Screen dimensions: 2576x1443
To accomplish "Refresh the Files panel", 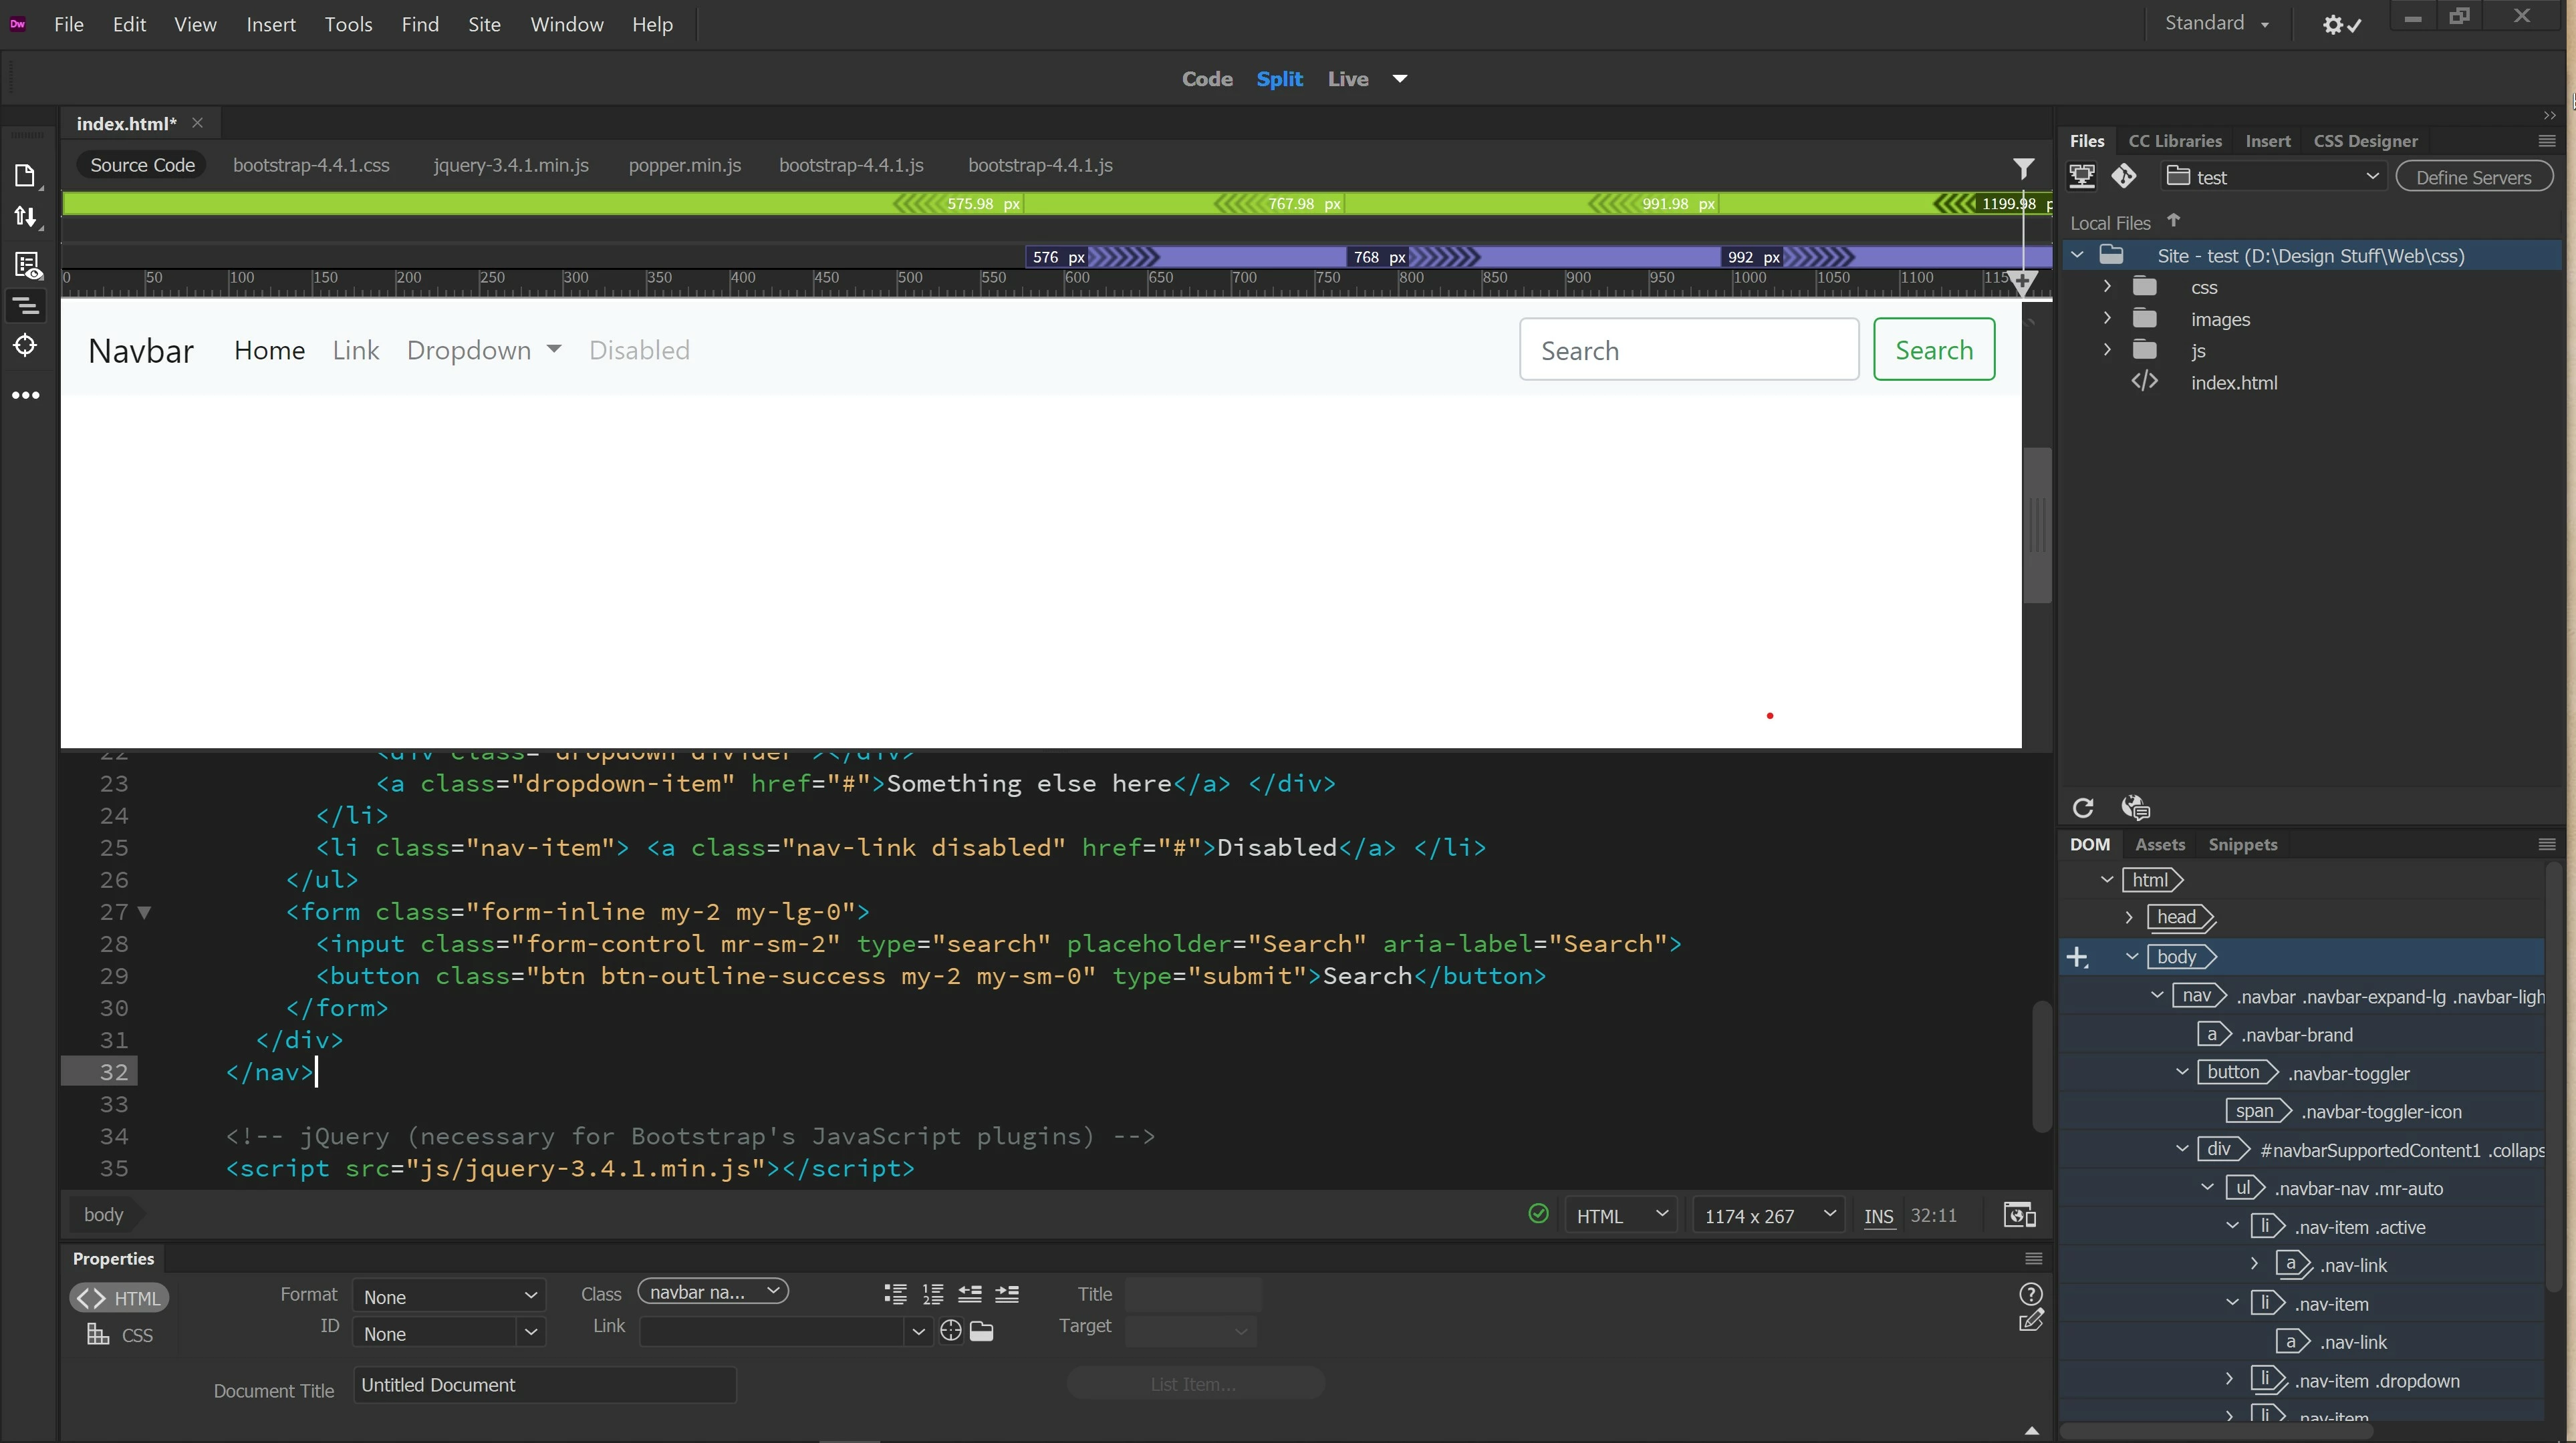I will click(2083, 808).
